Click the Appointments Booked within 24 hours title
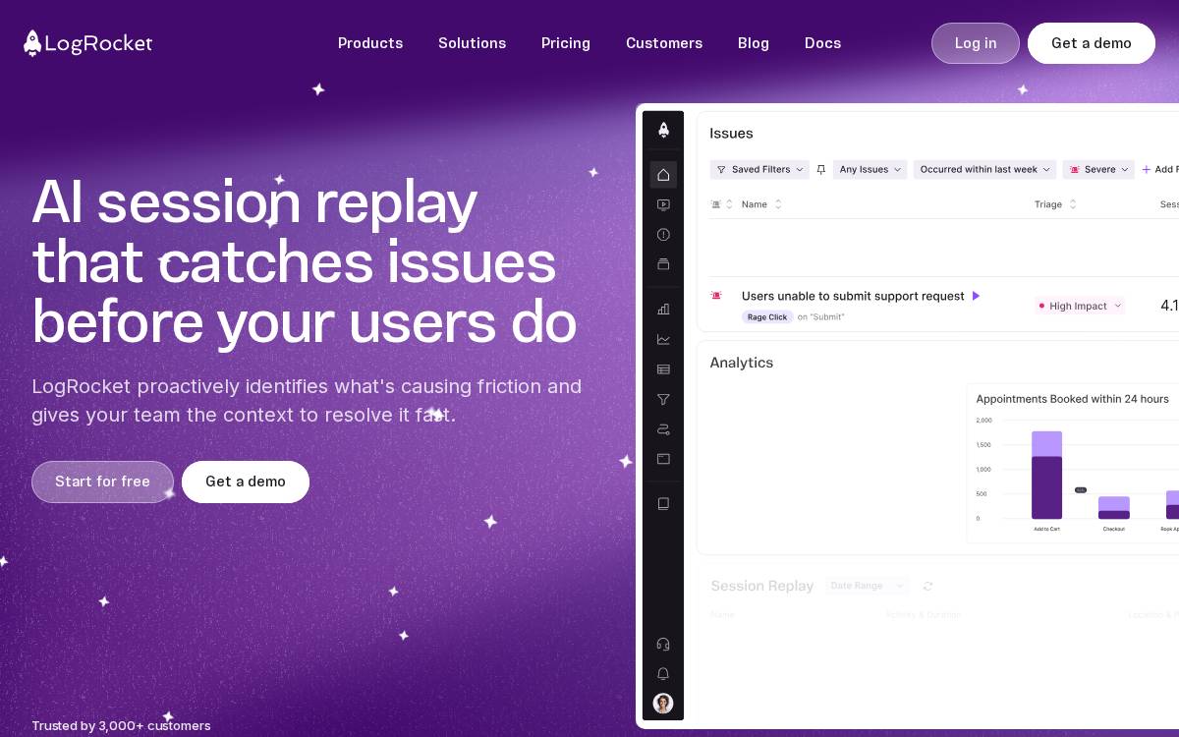1179x737 pixels. [x=1073, y=399]
